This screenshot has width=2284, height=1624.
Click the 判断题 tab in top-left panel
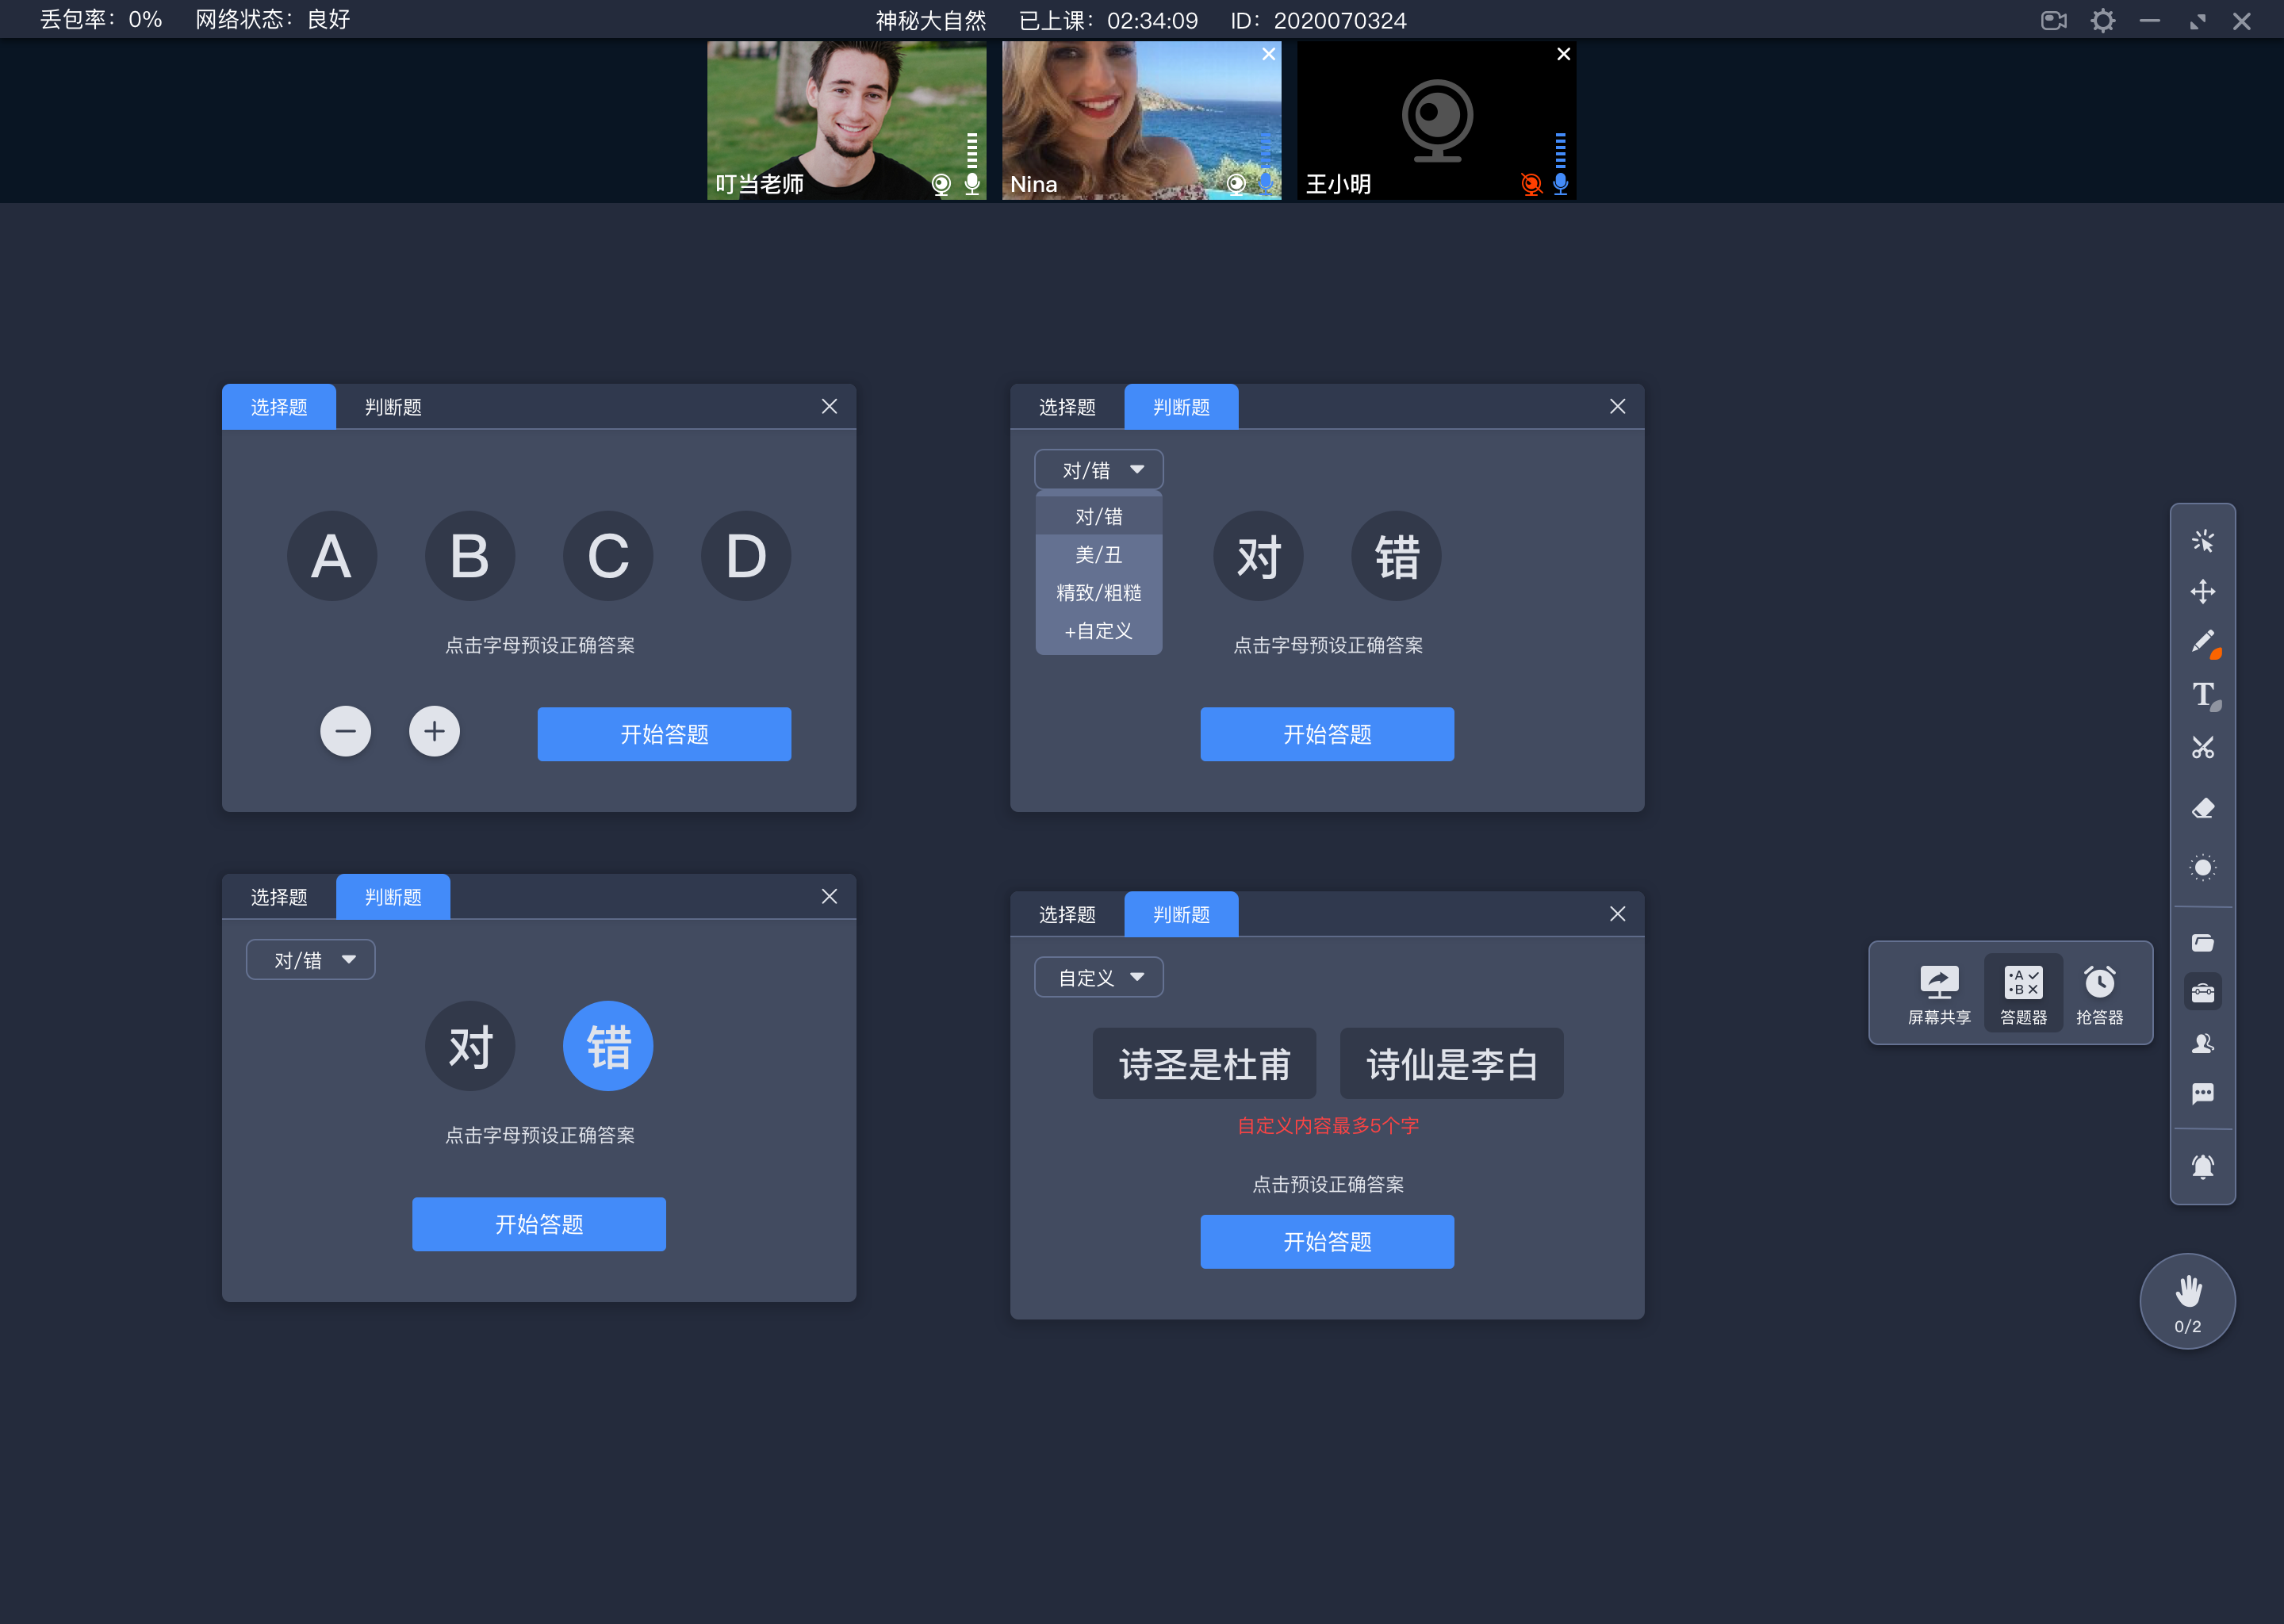[x=390, y=406]
